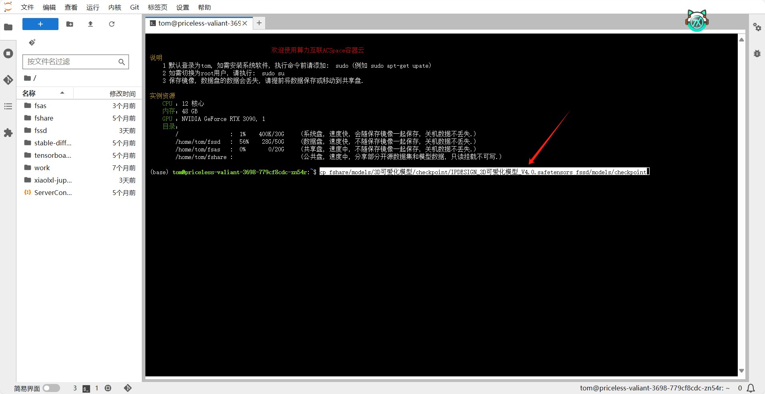Open the 查看 menu
Screen dimensions: 765x394
(71, 7)
